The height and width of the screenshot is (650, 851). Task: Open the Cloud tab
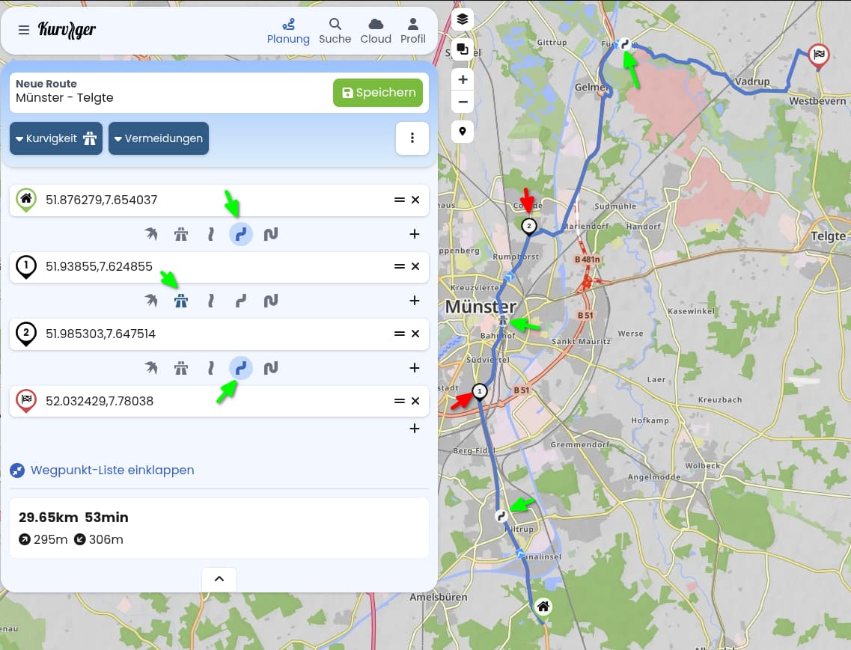coord(376,31)
